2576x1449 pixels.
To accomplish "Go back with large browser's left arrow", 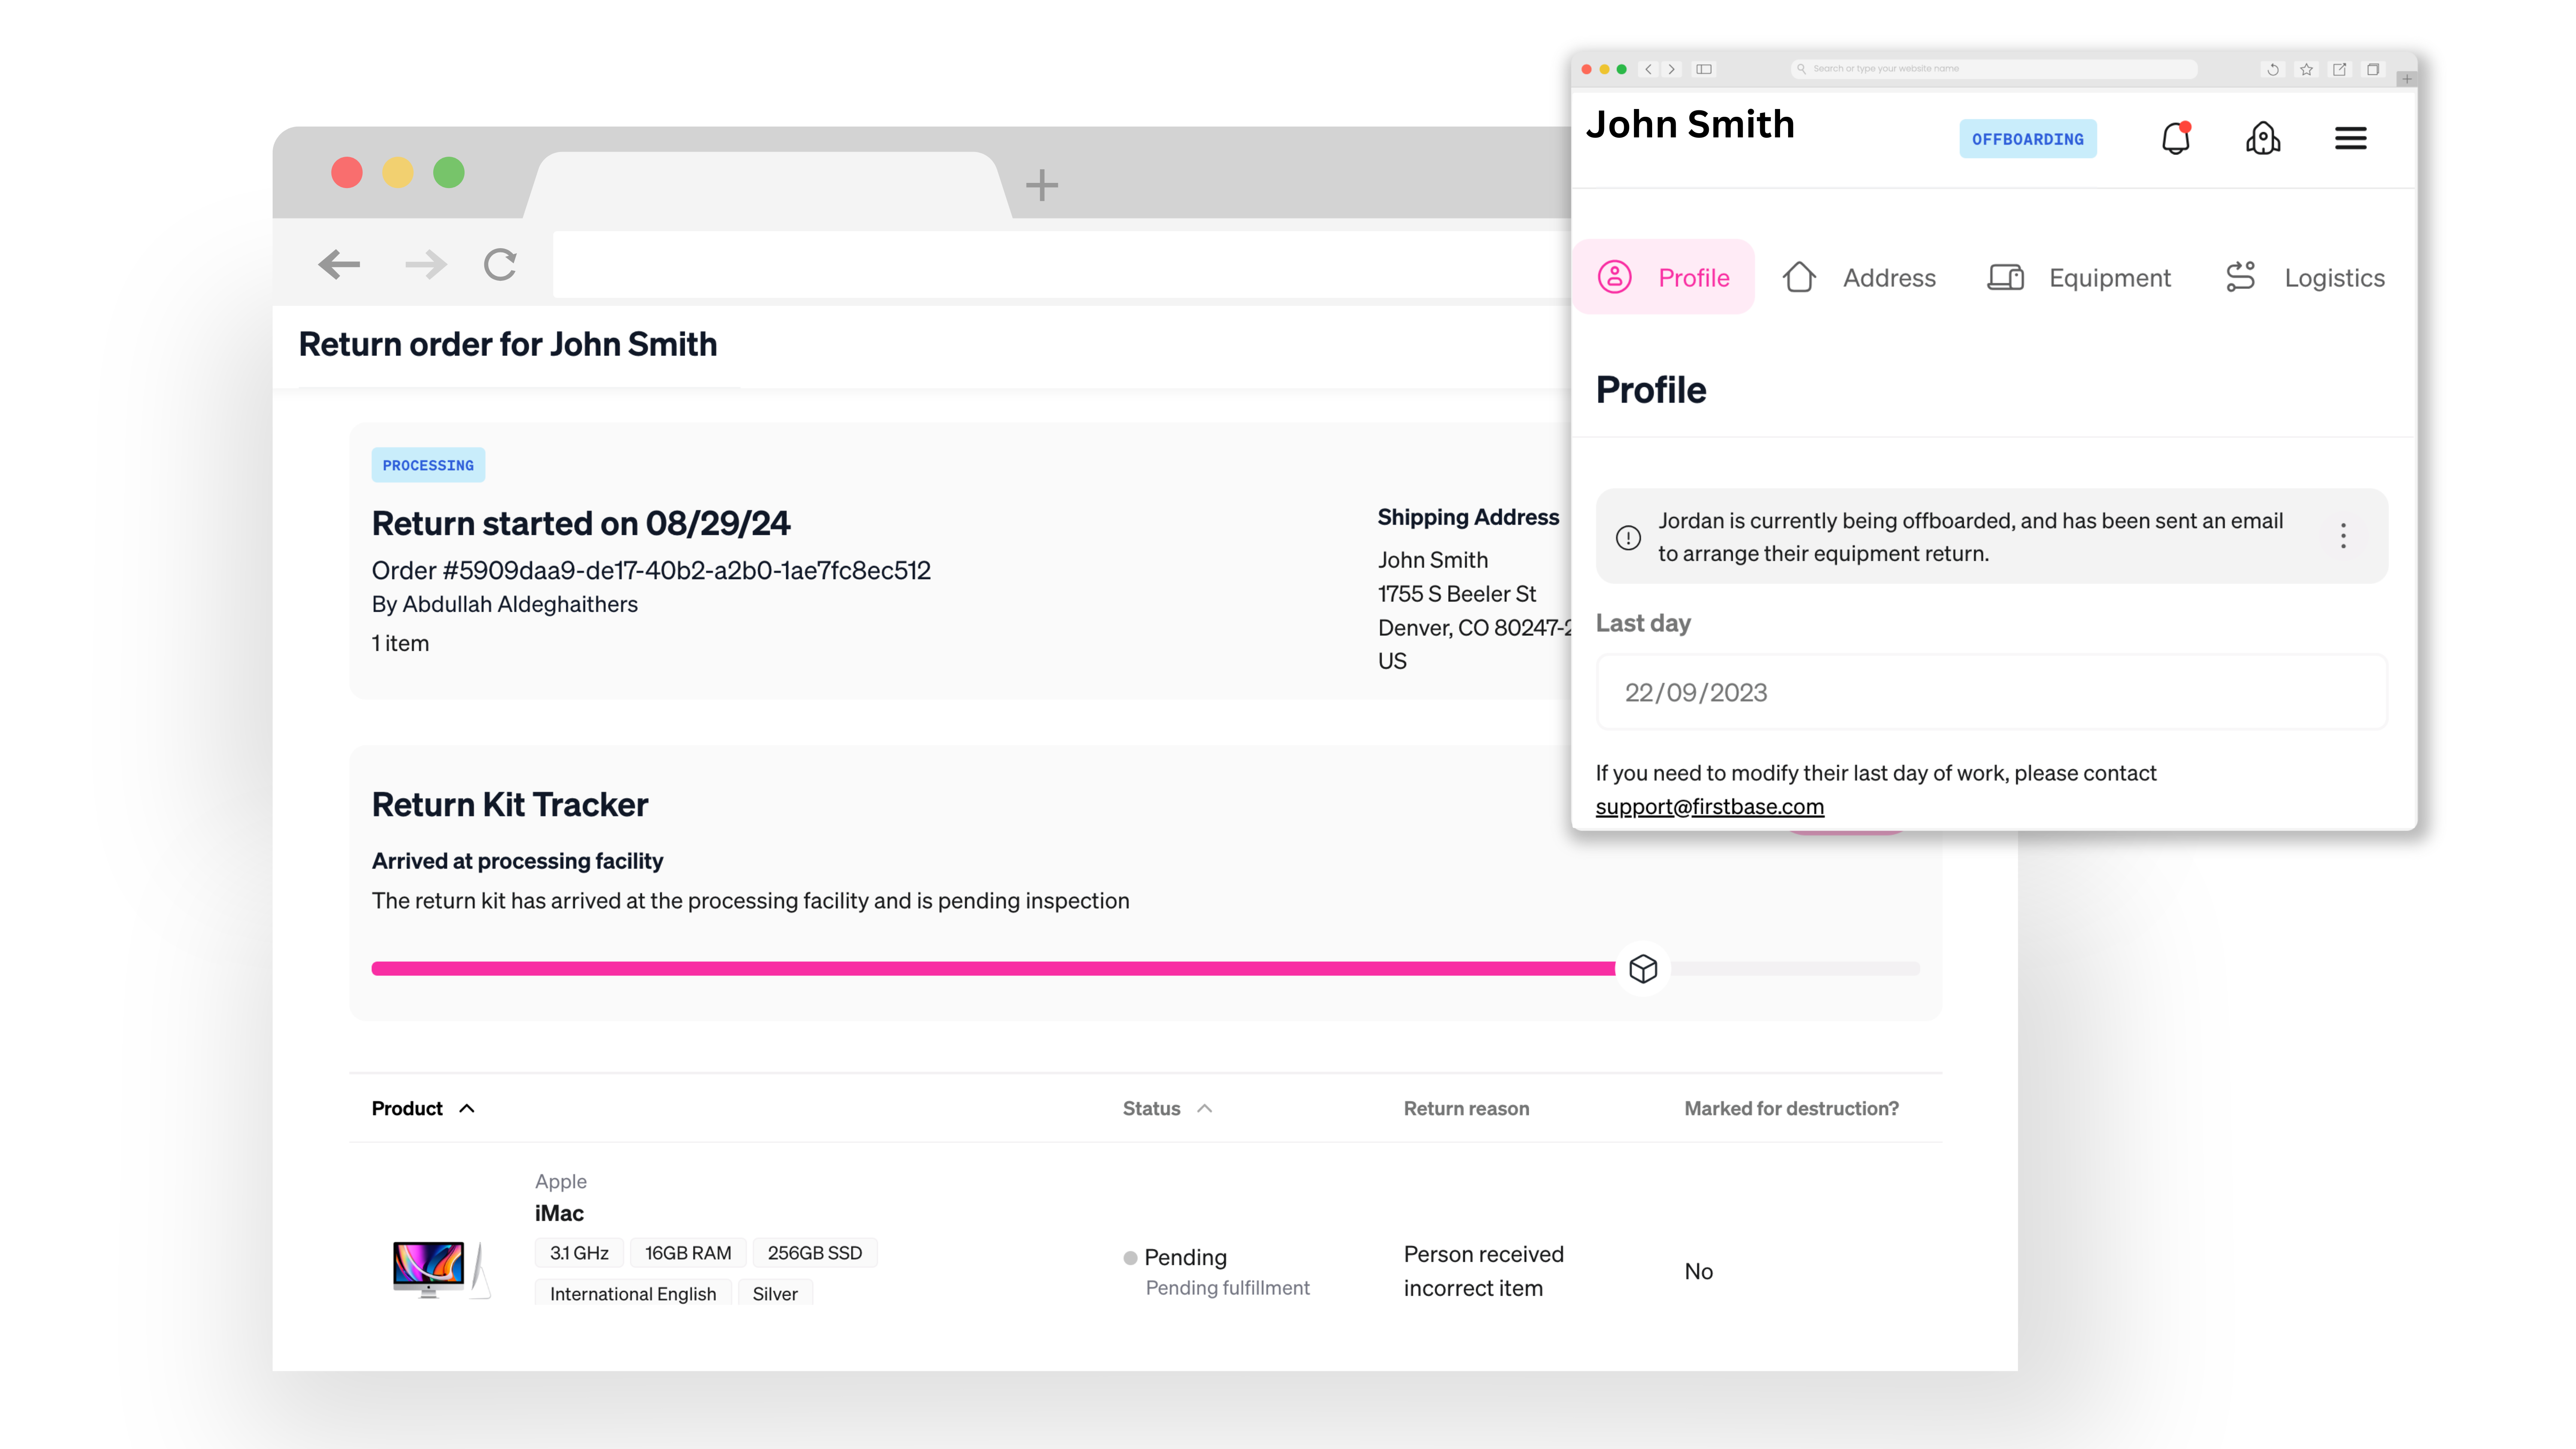I will click(x=339, y=265).
